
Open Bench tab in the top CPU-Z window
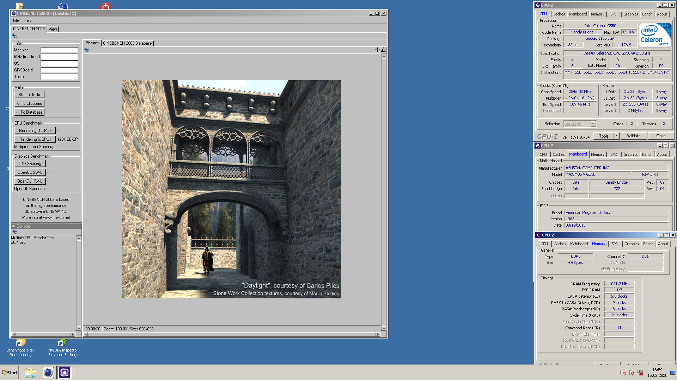647,14
